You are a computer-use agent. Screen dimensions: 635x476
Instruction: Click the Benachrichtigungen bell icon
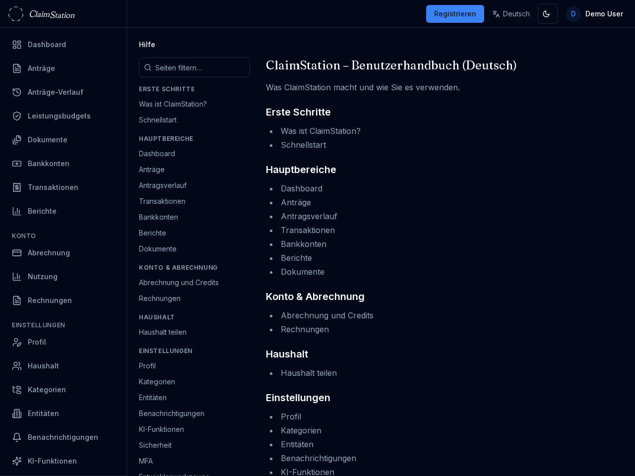(x=17, y=437)
